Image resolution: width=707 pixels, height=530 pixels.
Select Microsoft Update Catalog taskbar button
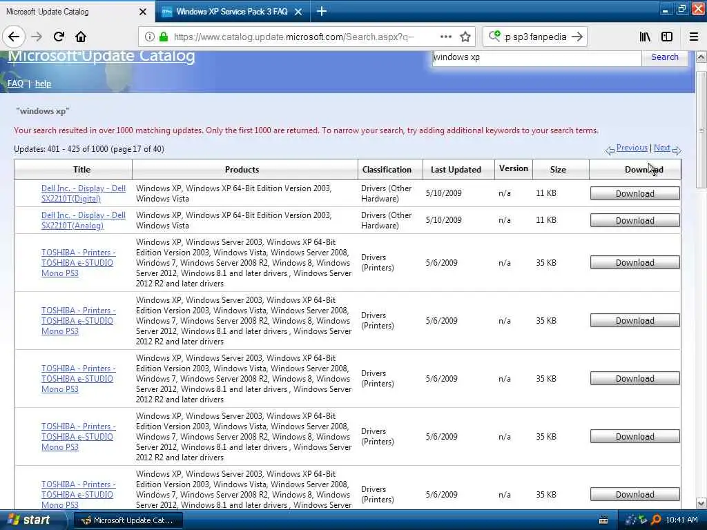128,520
